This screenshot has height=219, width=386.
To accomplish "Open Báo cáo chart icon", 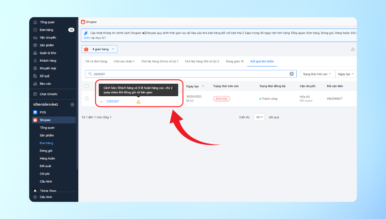I will click(35, 84).
